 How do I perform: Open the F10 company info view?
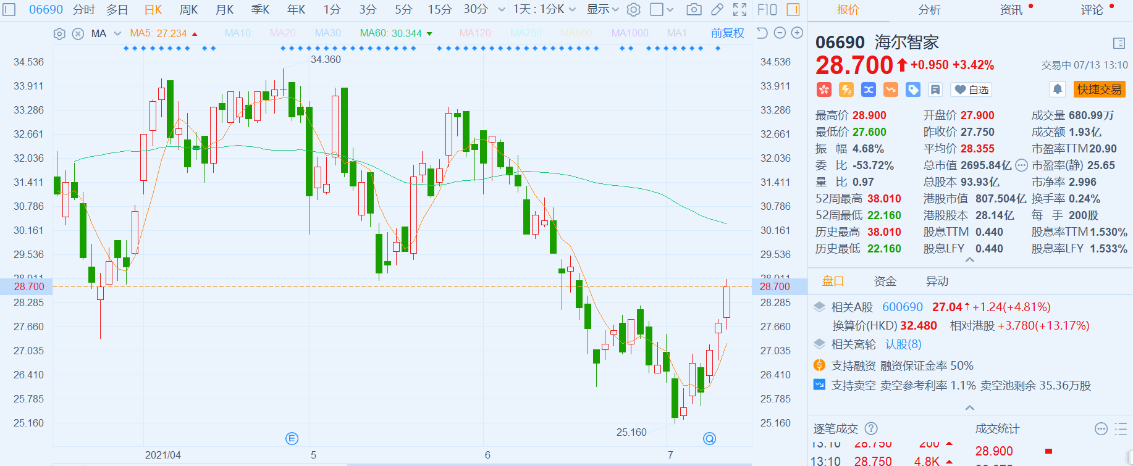pyautogui.click(x=767, y=9)
